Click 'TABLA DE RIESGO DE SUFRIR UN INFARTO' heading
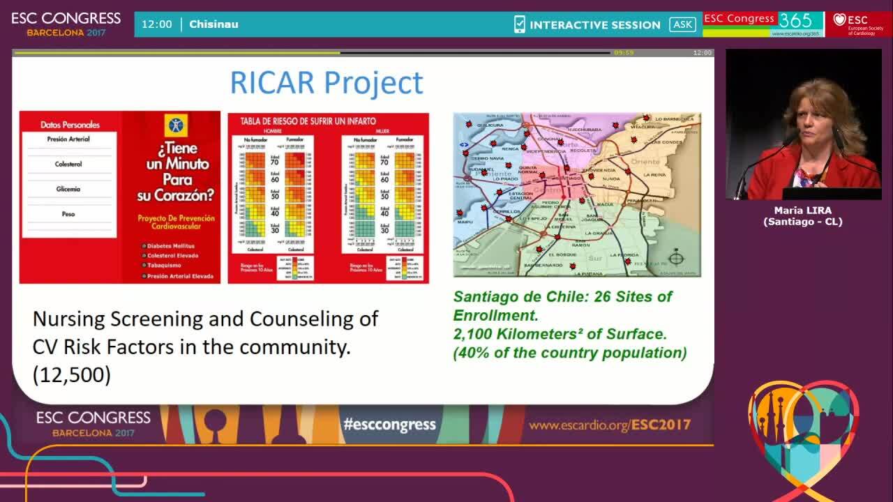893x502 pixels. tap(308, 121)
